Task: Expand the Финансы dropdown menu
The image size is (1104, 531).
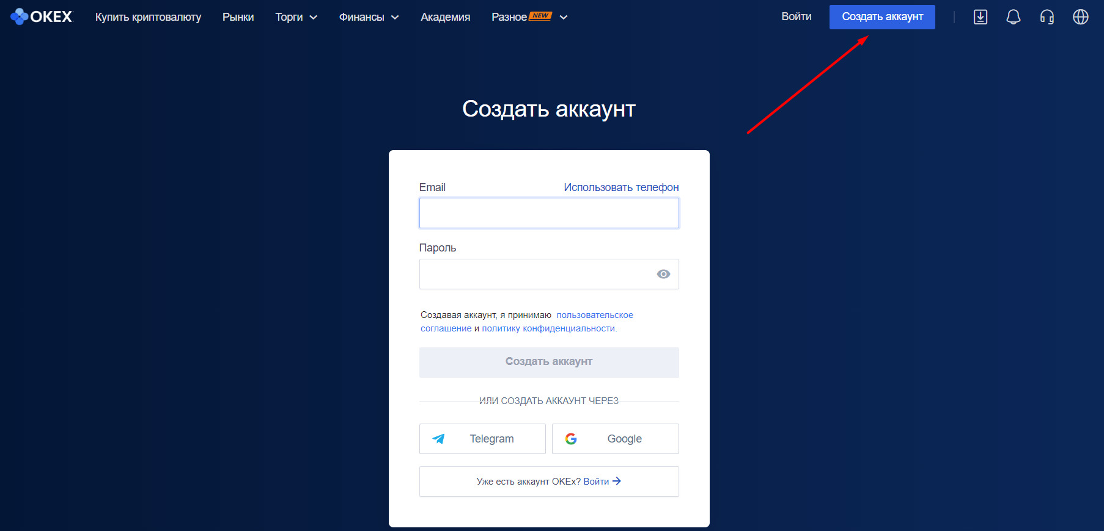Action: pyautogui.click(x=369, y=17)
